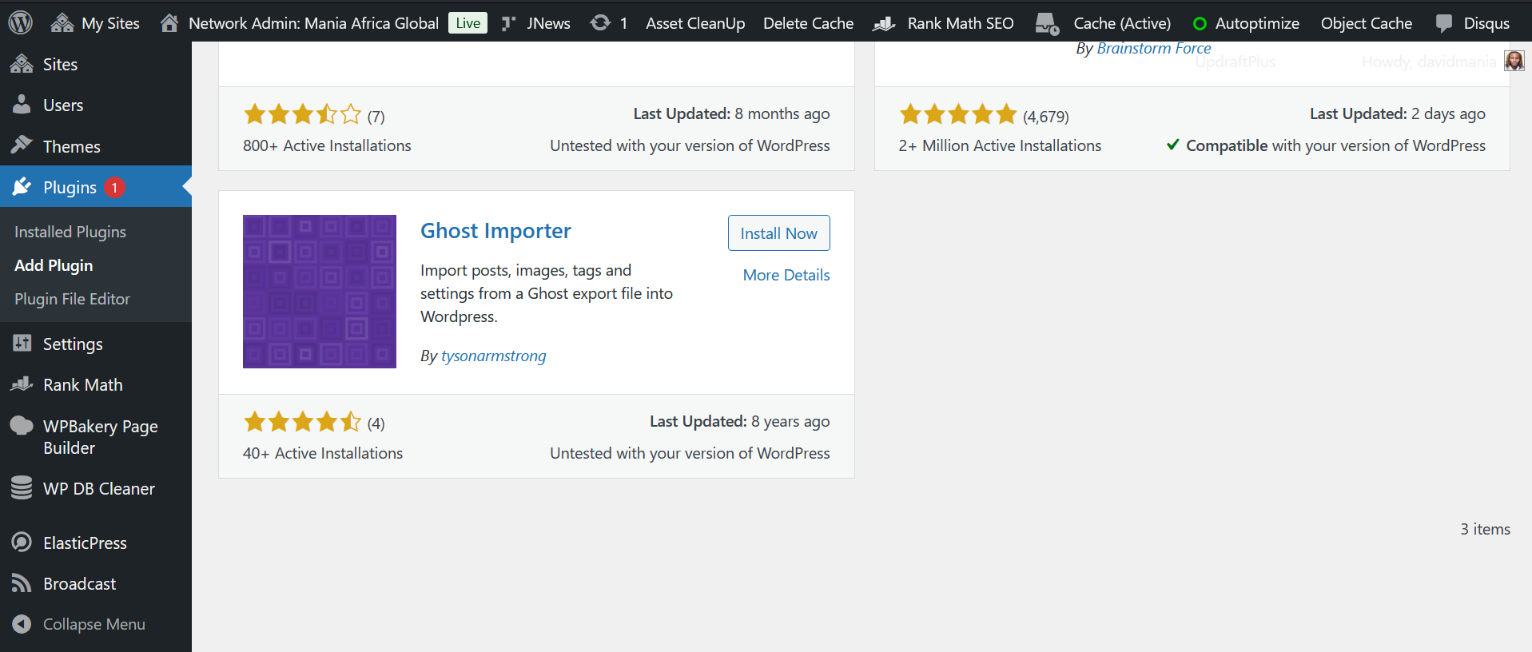This screenshot has width=1532, height=652.
Task: Click the Rank Math SEO icon in admin bar
Action: coord(884,24)
